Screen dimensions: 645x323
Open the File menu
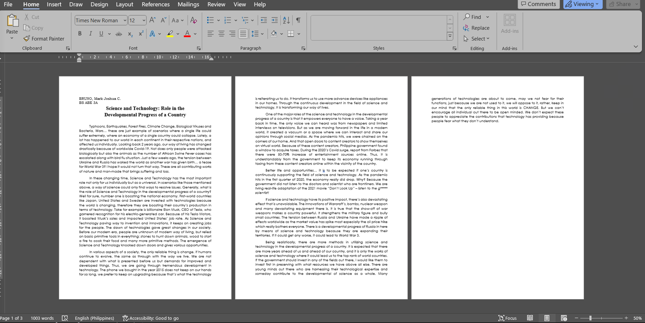tap(8, 4)
